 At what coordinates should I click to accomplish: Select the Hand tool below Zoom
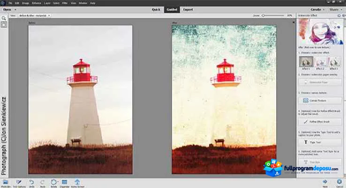click(4, 24)
